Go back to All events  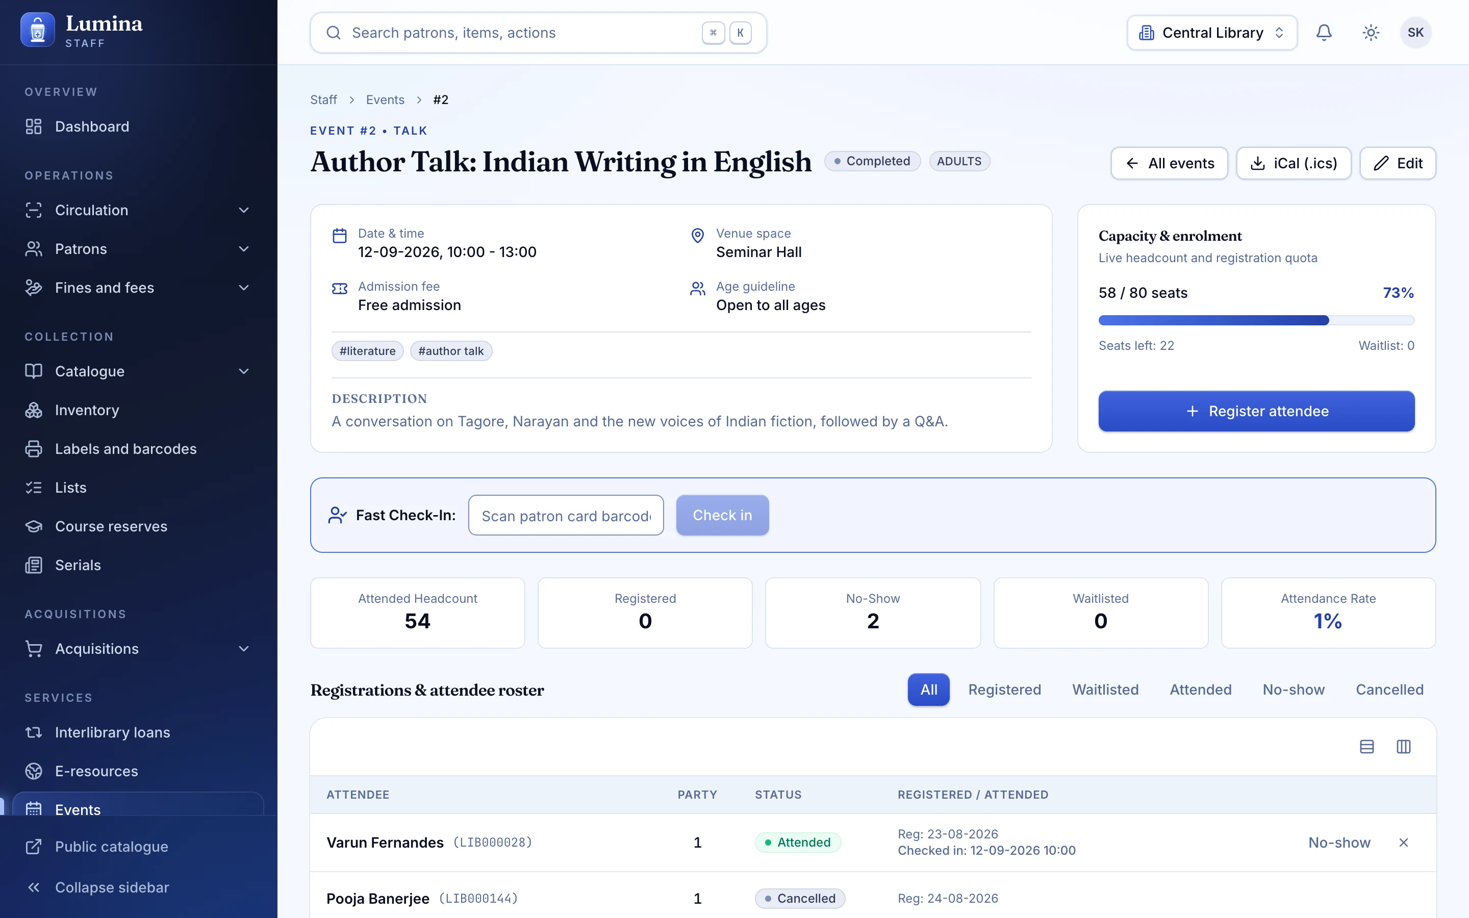point(1169,163)
